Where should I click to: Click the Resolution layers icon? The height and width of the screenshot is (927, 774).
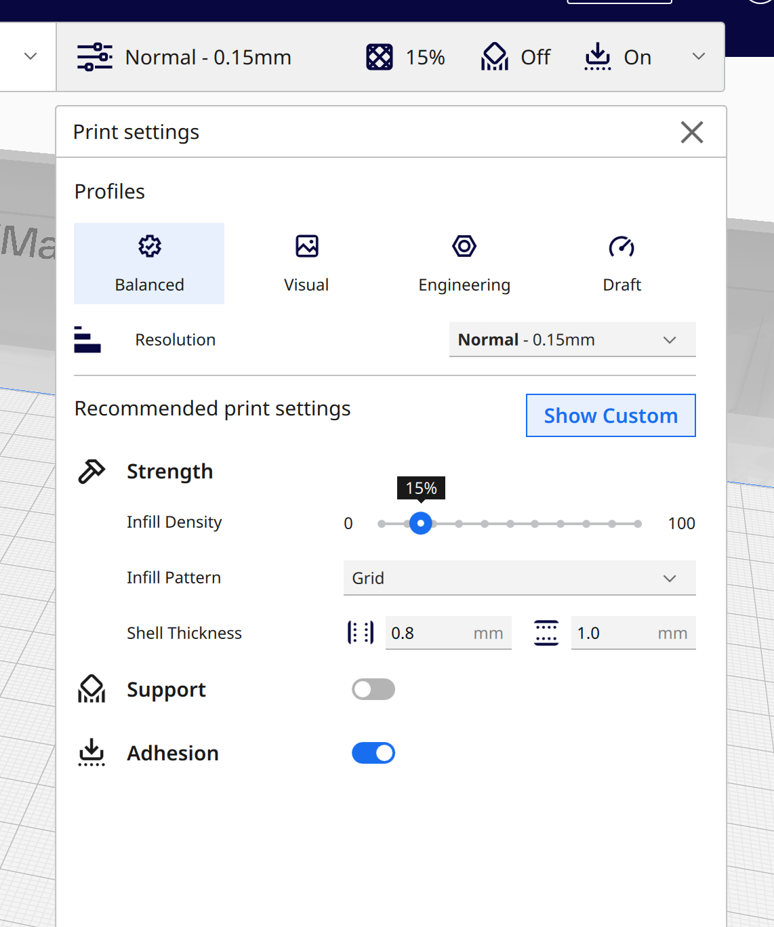click(x=87, y=339)
